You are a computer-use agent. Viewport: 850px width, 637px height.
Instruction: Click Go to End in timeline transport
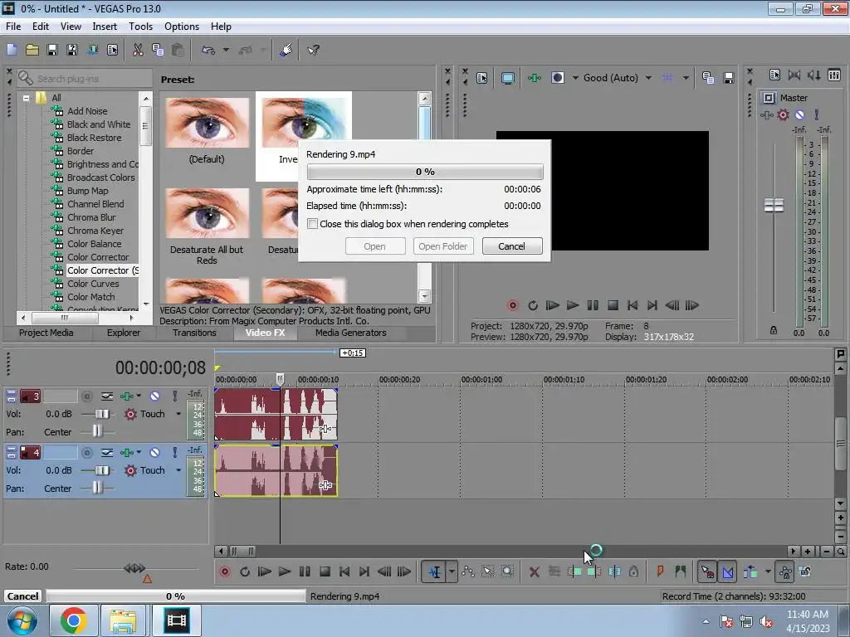[x=364, y=571]
